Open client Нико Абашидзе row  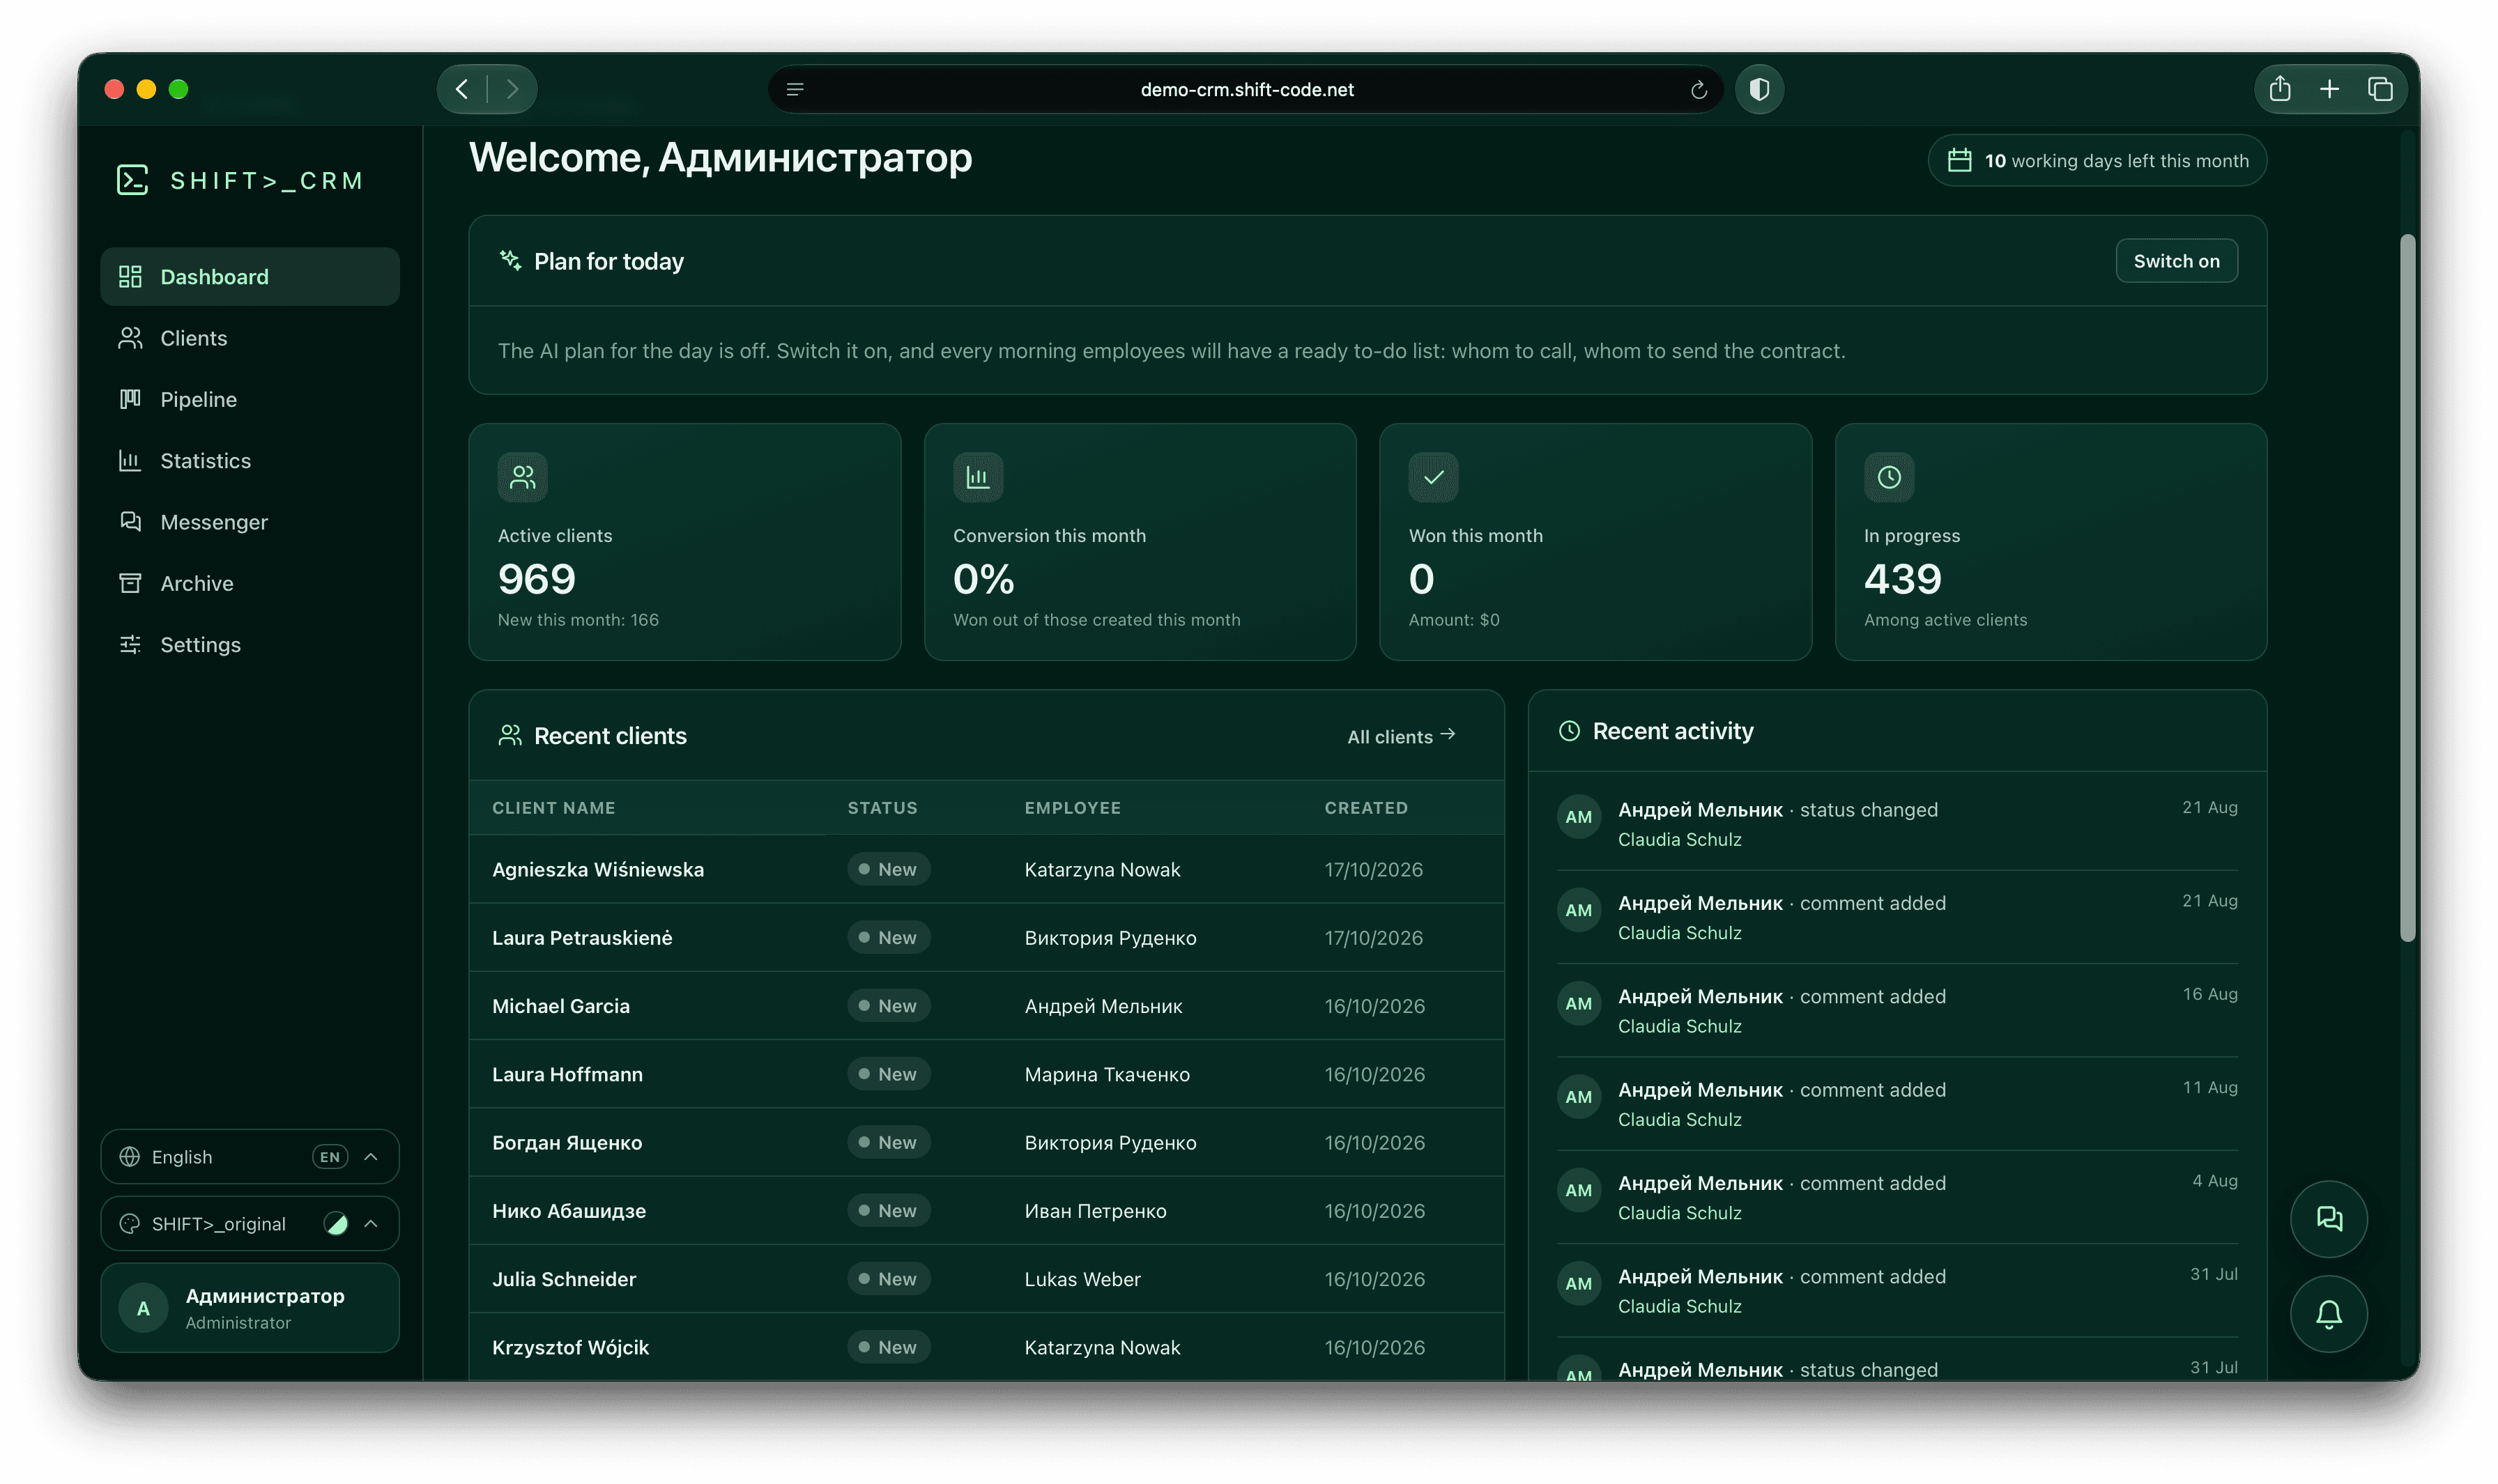pyautogui.click(x=986, y=1210)
